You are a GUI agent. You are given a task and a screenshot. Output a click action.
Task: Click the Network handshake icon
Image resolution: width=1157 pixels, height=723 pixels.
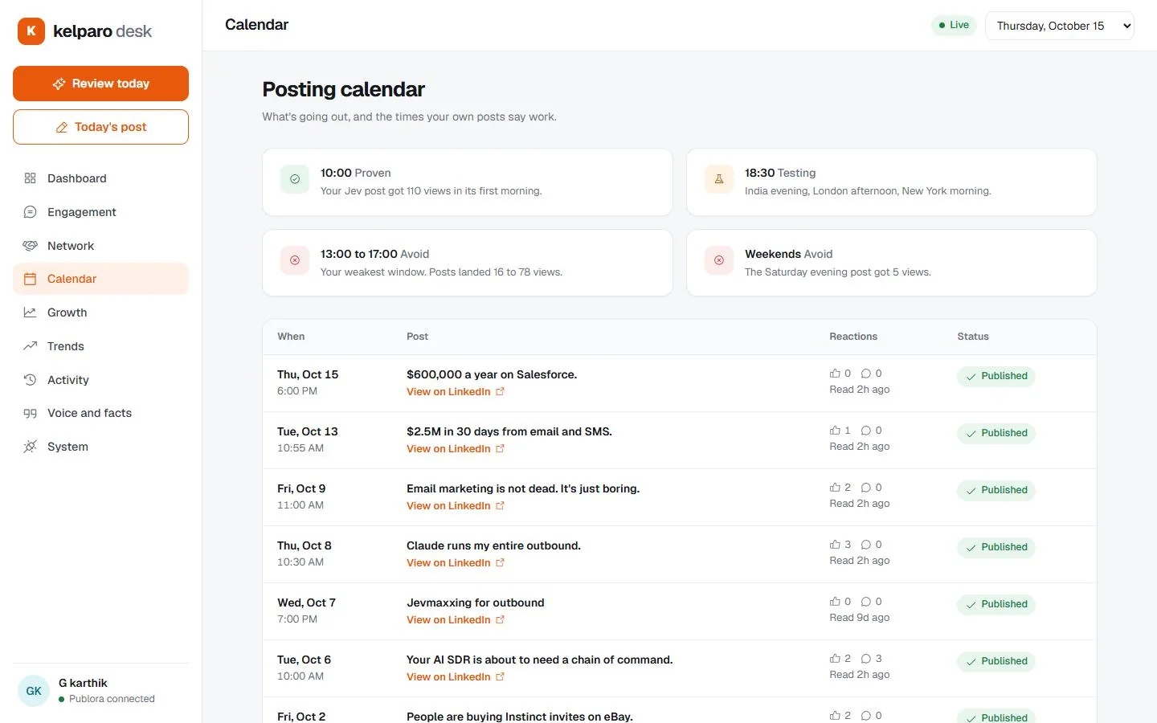[x=31, y=246]
